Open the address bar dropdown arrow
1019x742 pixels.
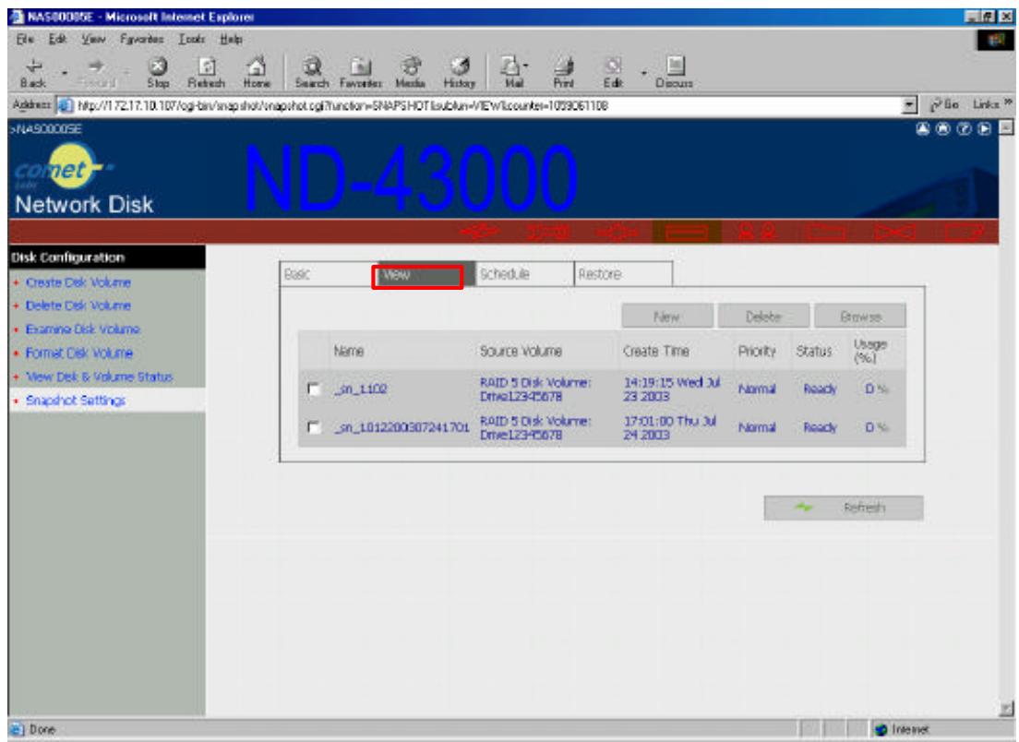point(910,104)
